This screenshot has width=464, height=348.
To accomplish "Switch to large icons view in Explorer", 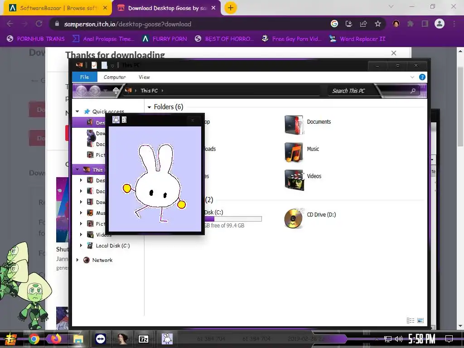I will [420, 320].
